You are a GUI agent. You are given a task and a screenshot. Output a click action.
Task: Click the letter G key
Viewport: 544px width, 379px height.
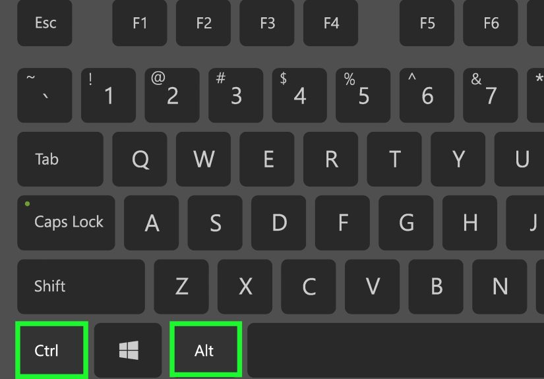406,223
